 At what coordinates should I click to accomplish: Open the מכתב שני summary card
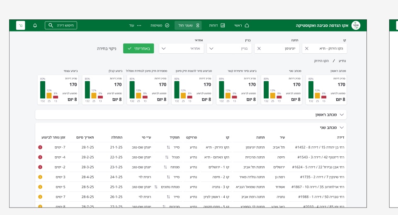282,90
